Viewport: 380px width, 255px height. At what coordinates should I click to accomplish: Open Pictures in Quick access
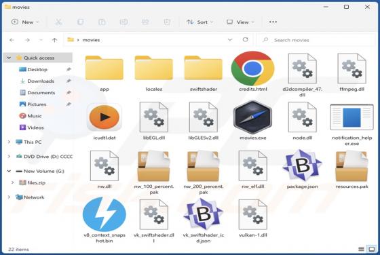click(37, 104)
